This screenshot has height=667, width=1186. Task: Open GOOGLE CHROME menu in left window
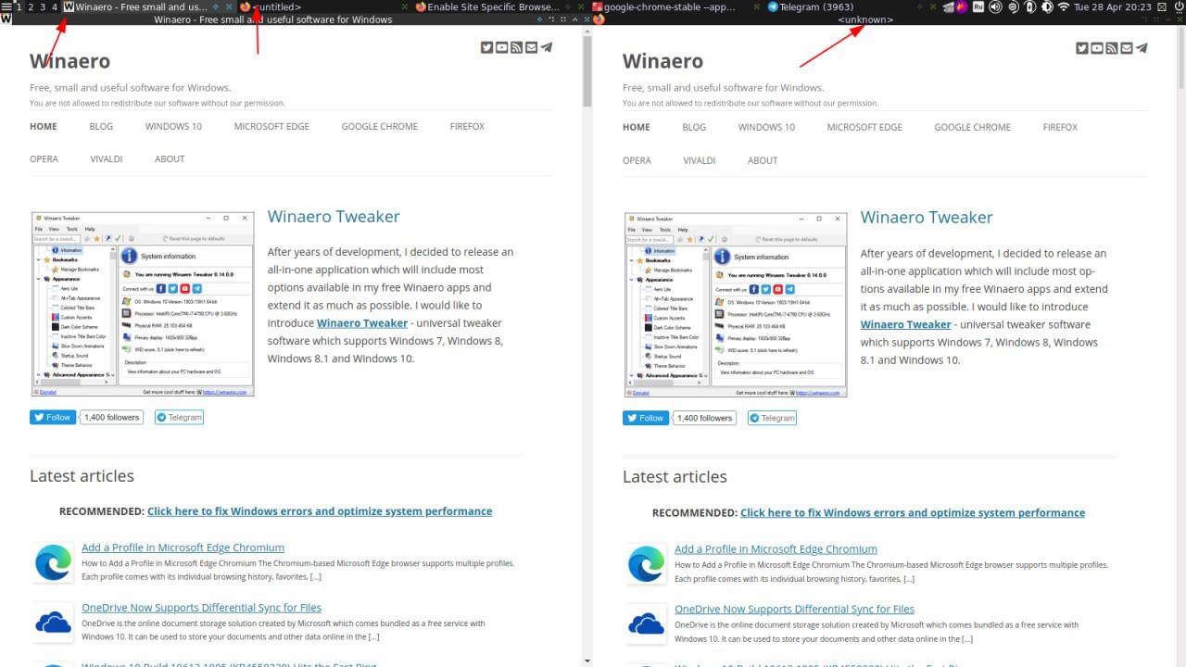pos(379,126)
